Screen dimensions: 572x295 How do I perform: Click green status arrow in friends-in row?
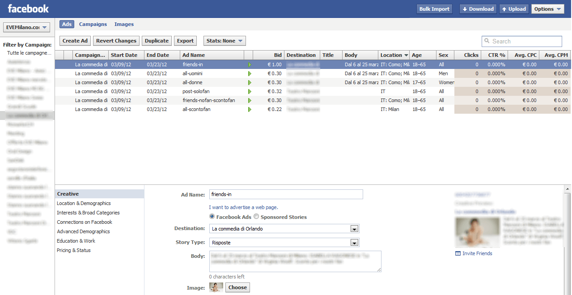click(250, 65)
